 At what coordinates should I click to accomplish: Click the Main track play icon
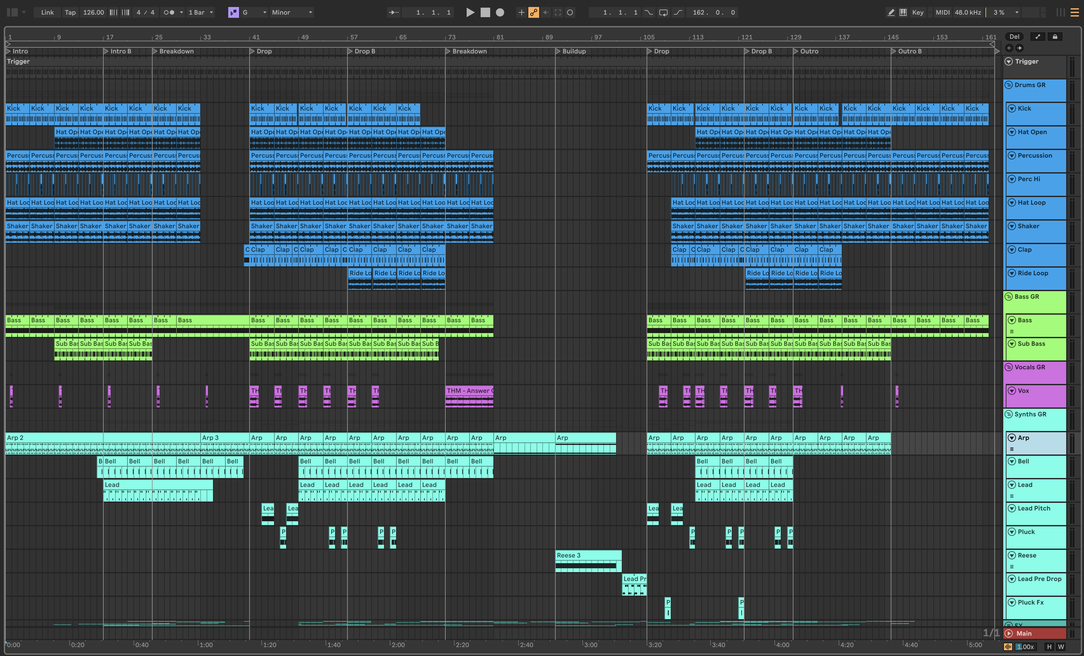point(1009,633)
